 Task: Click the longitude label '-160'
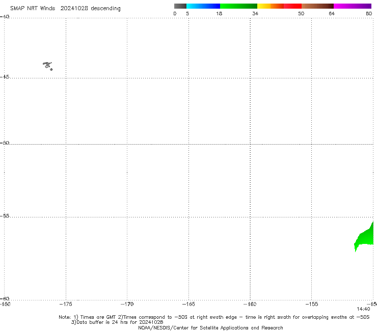[x=250, y=304]
